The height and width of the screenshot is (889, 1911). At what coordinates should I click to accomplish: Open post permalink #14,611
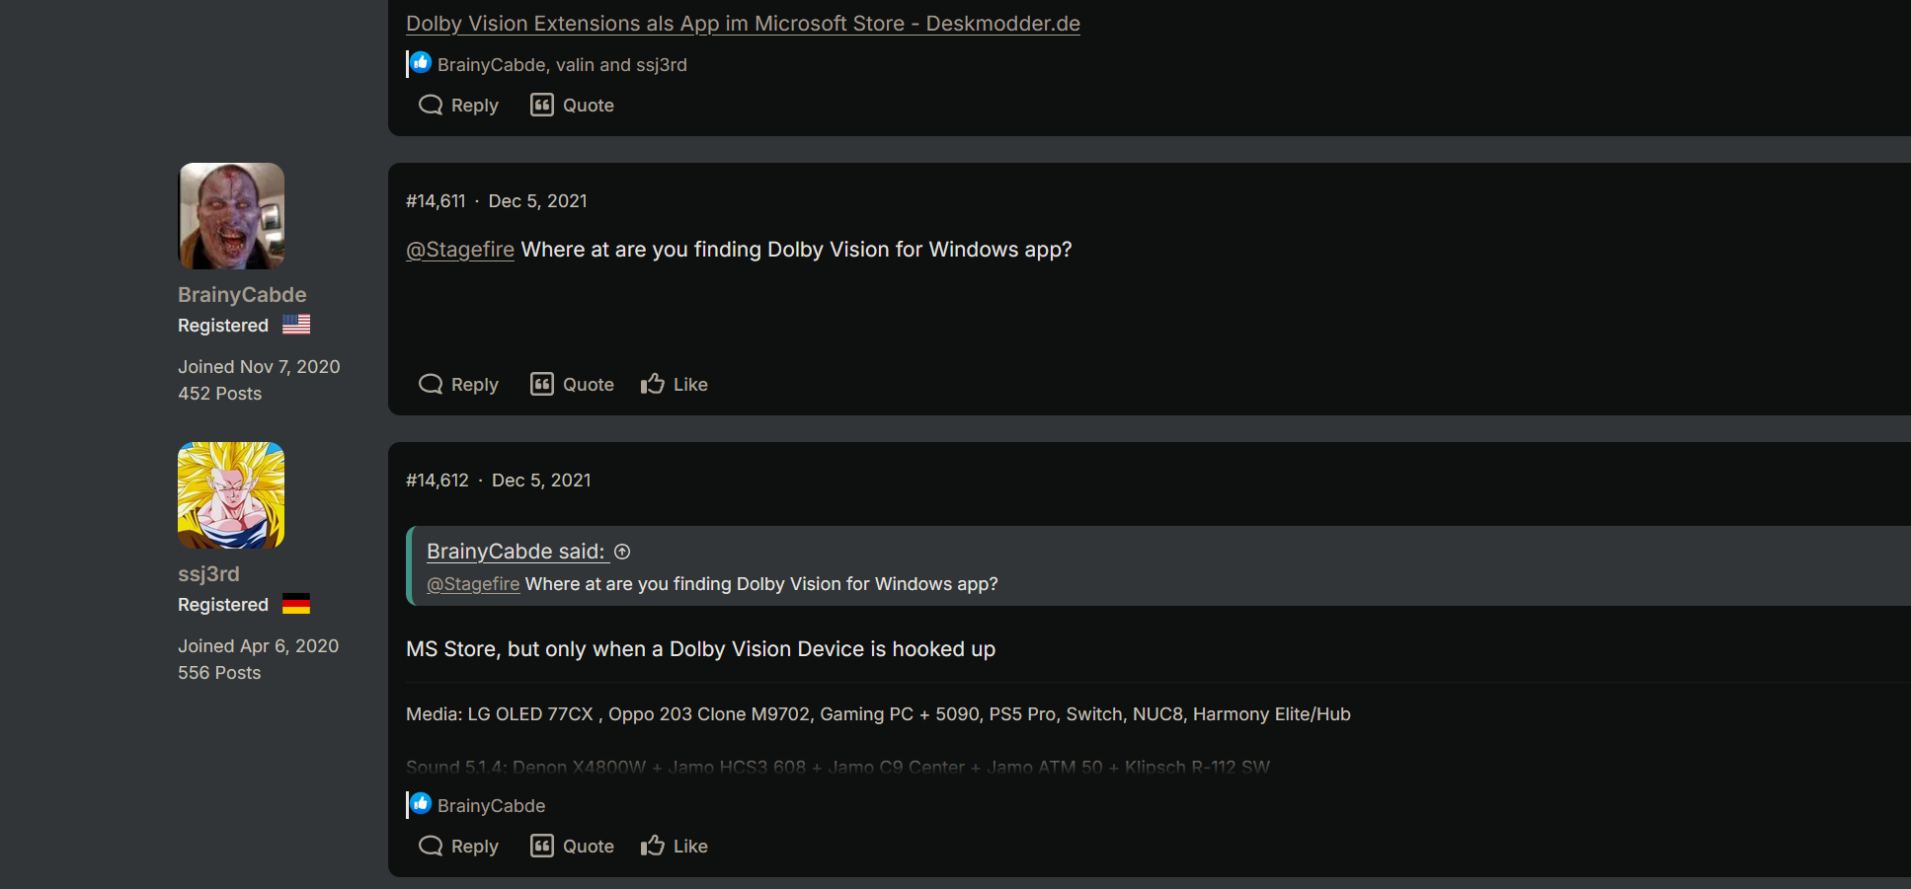point(438,200)
